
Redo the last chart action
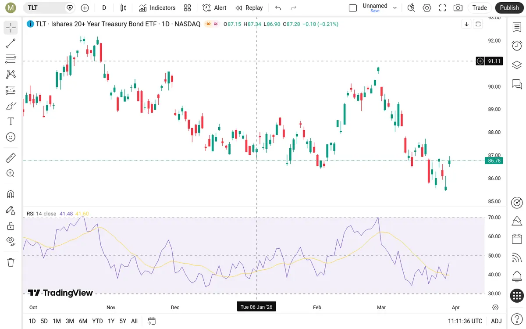(x=294, y=7)
